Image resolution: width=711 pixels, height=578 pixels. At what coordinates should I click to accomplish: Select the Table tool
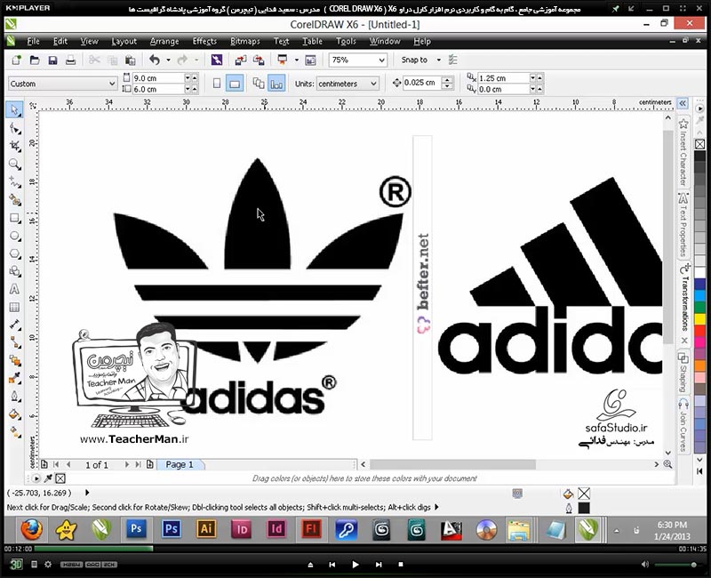[14, 307]
